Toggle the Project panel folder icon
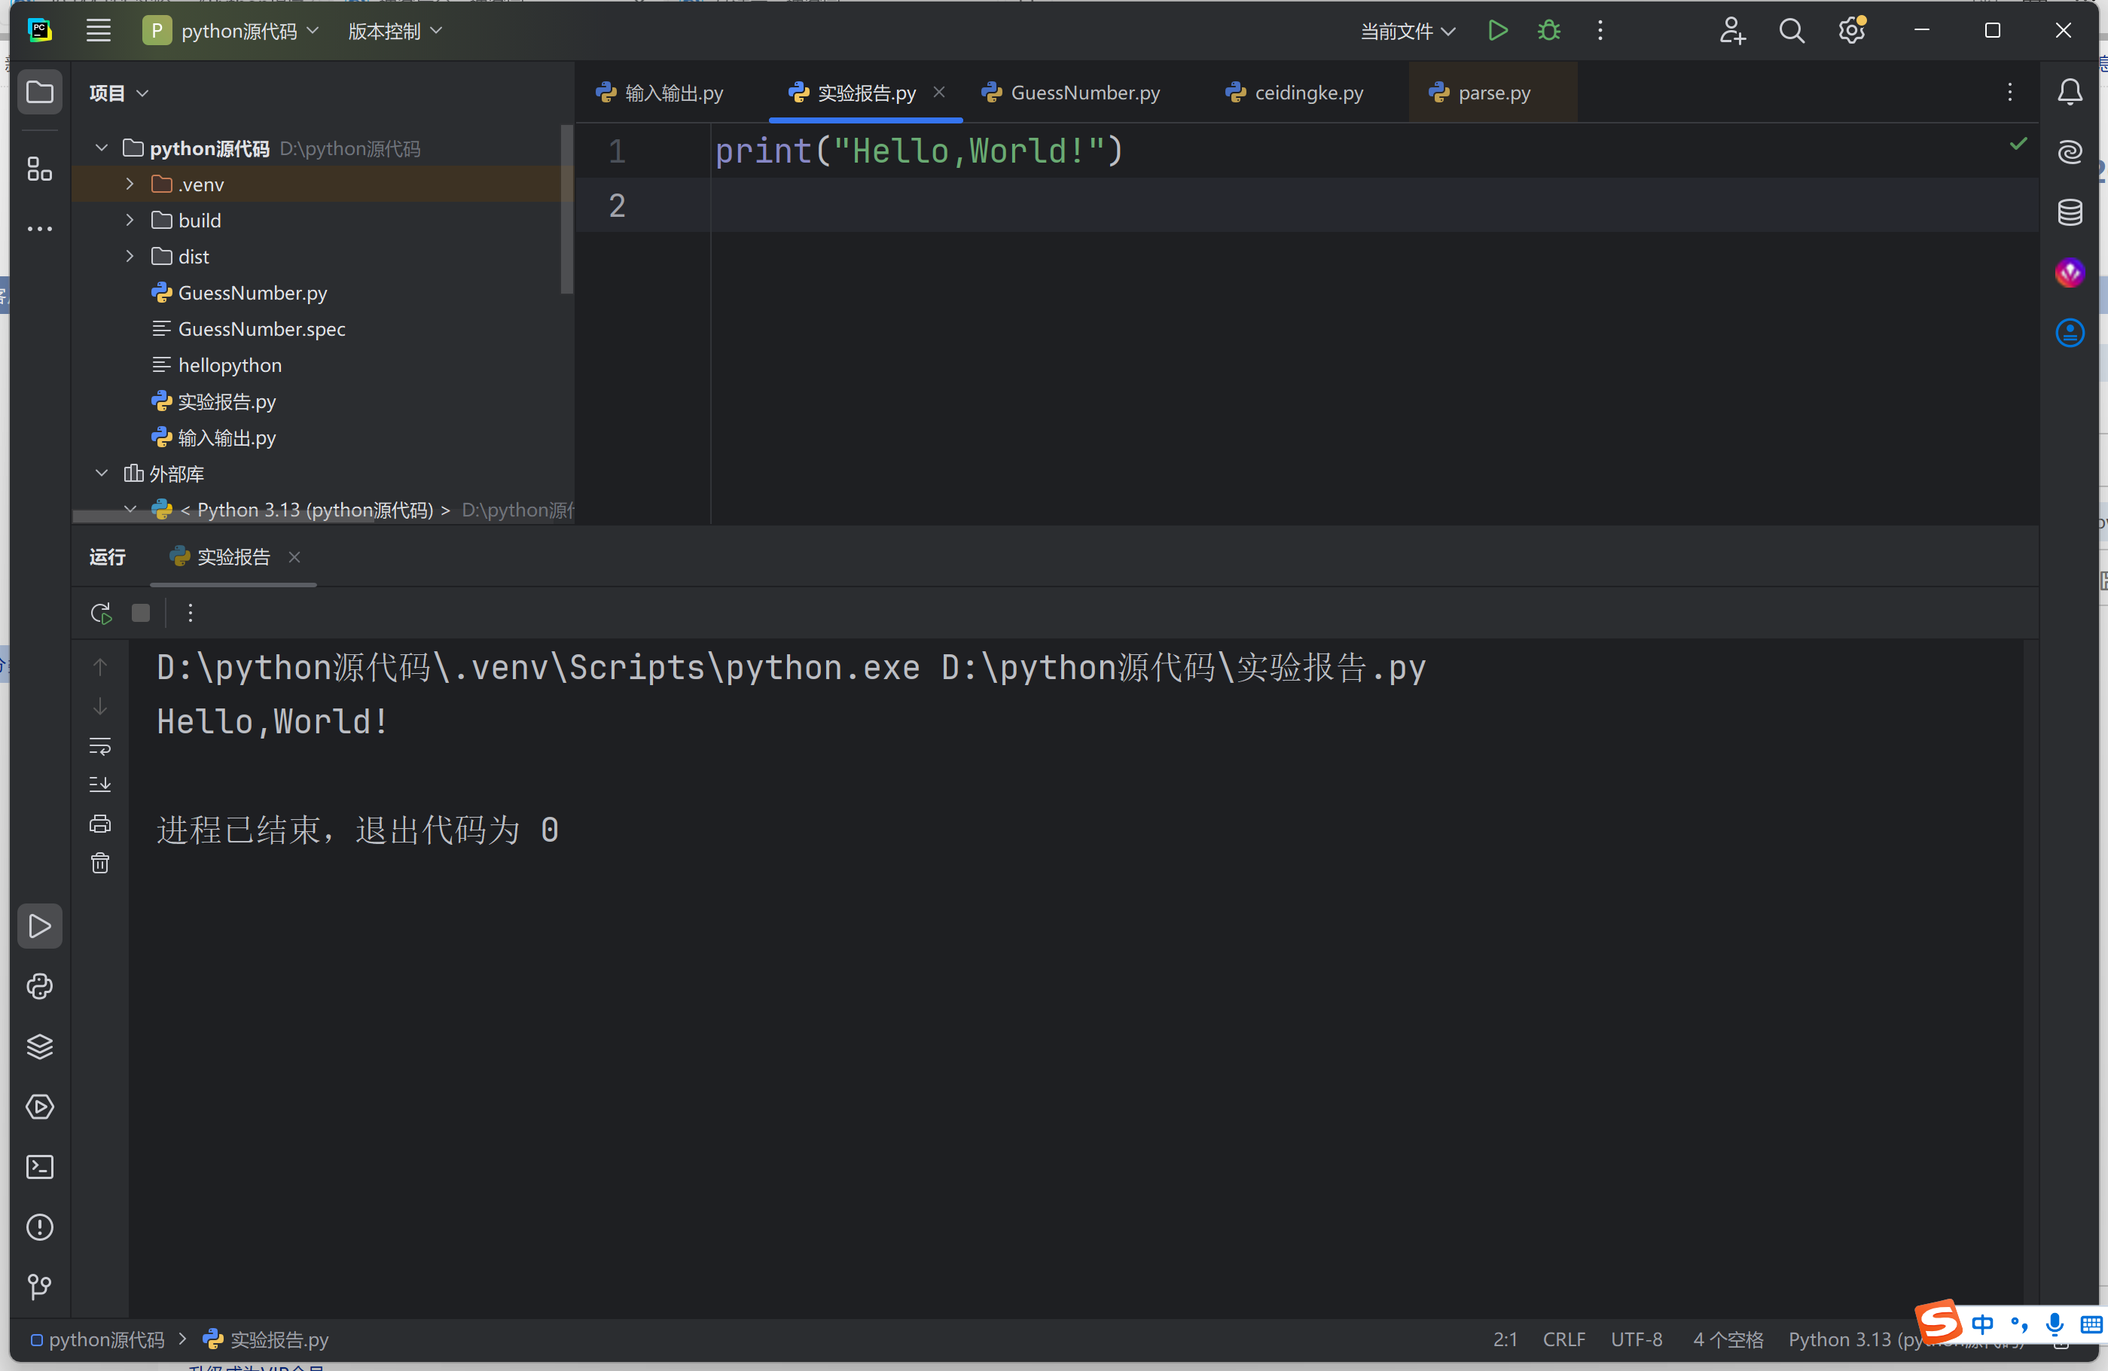The image size is (2108, 1371). [x=40, y=92]
